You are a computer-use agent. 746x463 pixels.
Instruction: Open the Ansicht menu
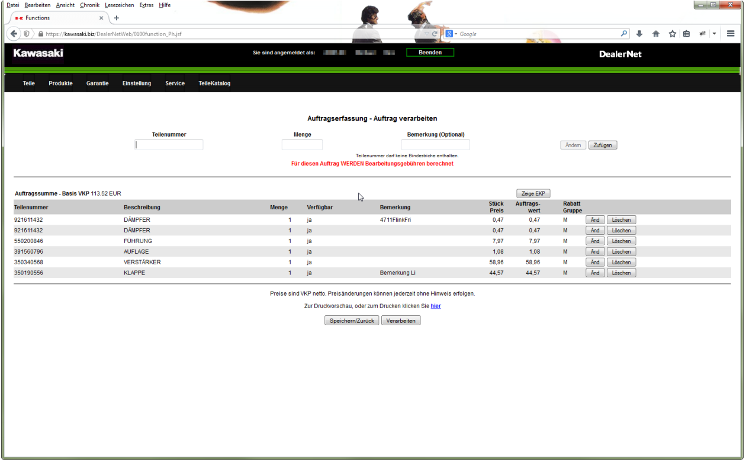[65, 5]
